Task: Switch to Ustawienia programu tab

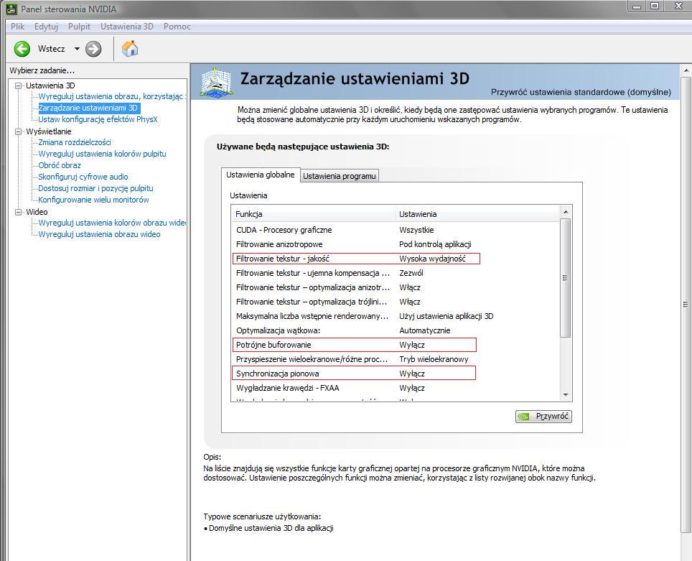Action: pos(339,176)
